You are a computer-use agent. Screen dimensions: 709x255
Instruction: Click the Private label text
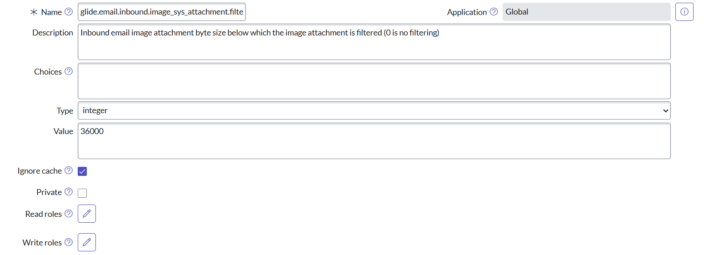(x=49, y=192)
